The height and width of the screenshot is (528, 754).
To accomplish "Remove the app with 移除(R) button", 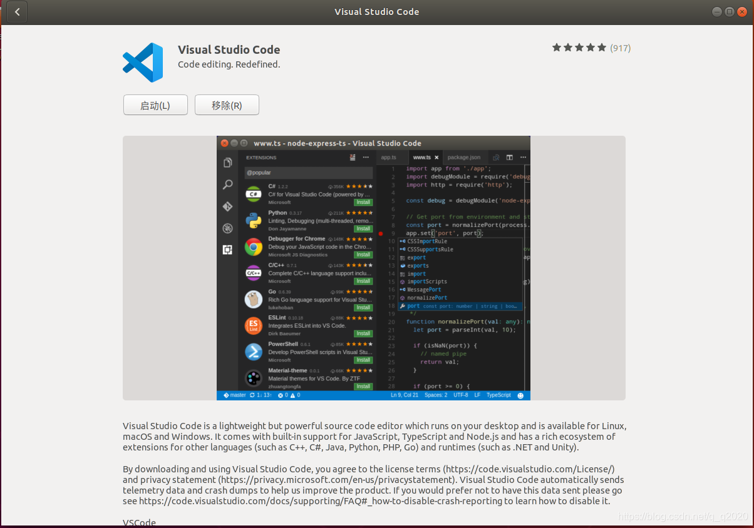I will click(227, 105).
